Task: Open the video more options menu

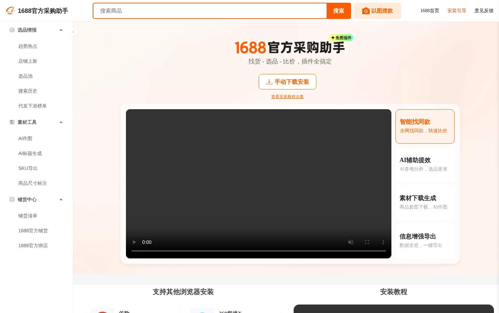Action: click(383, 242)
